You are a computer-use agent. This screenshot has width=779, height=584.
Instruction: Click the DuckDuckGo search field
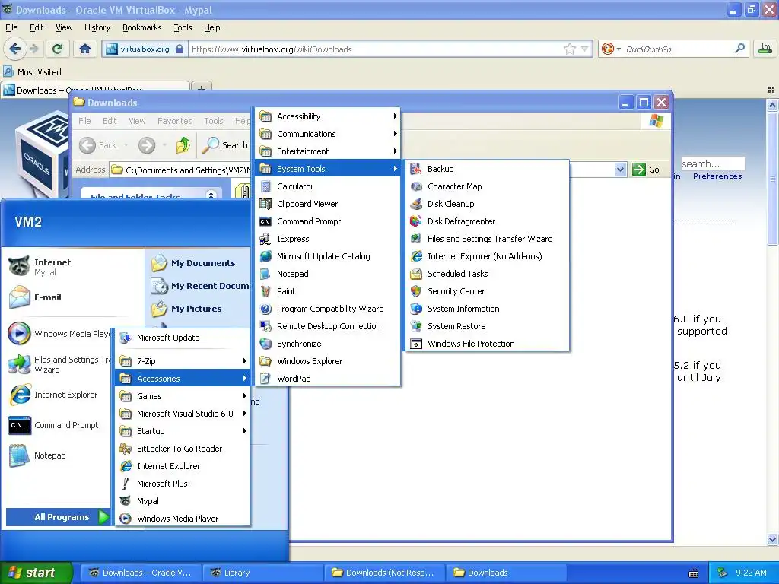(678, 49)
